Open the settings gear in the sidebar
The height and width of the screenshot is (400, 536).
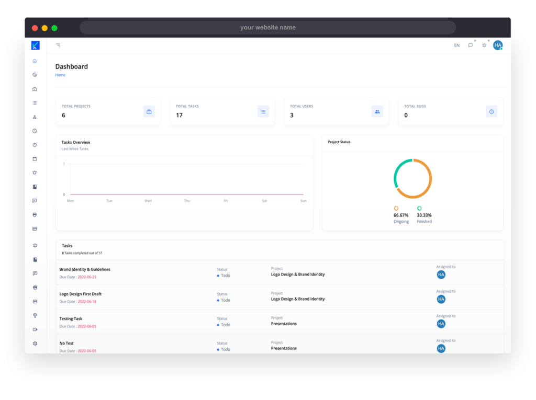(35, 344)
